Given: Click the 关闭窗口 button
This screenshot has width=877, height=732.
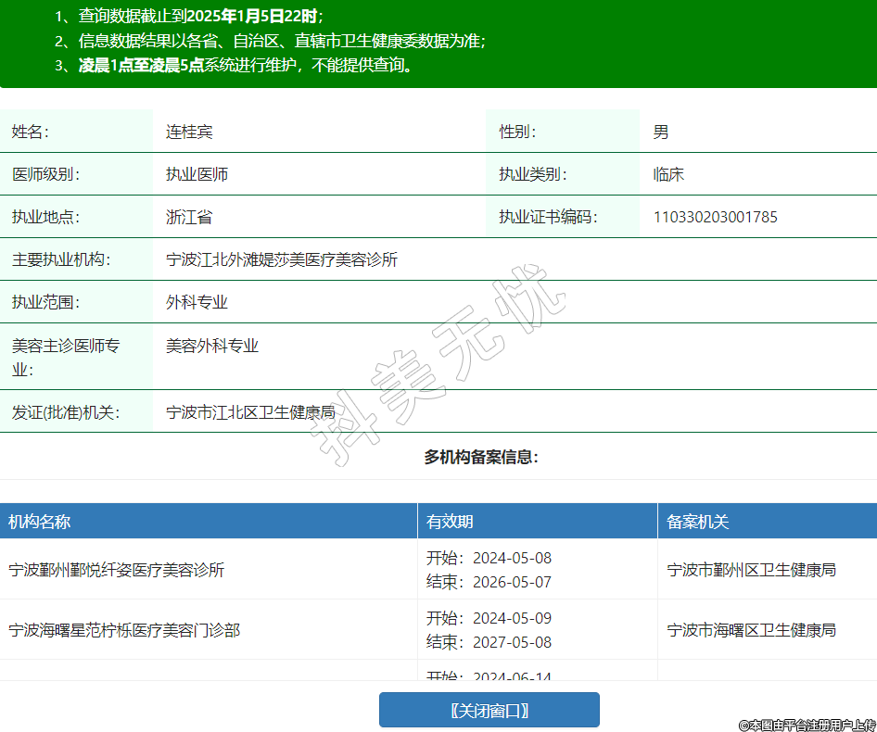Looking at the screenshot, I should (489, 710).
